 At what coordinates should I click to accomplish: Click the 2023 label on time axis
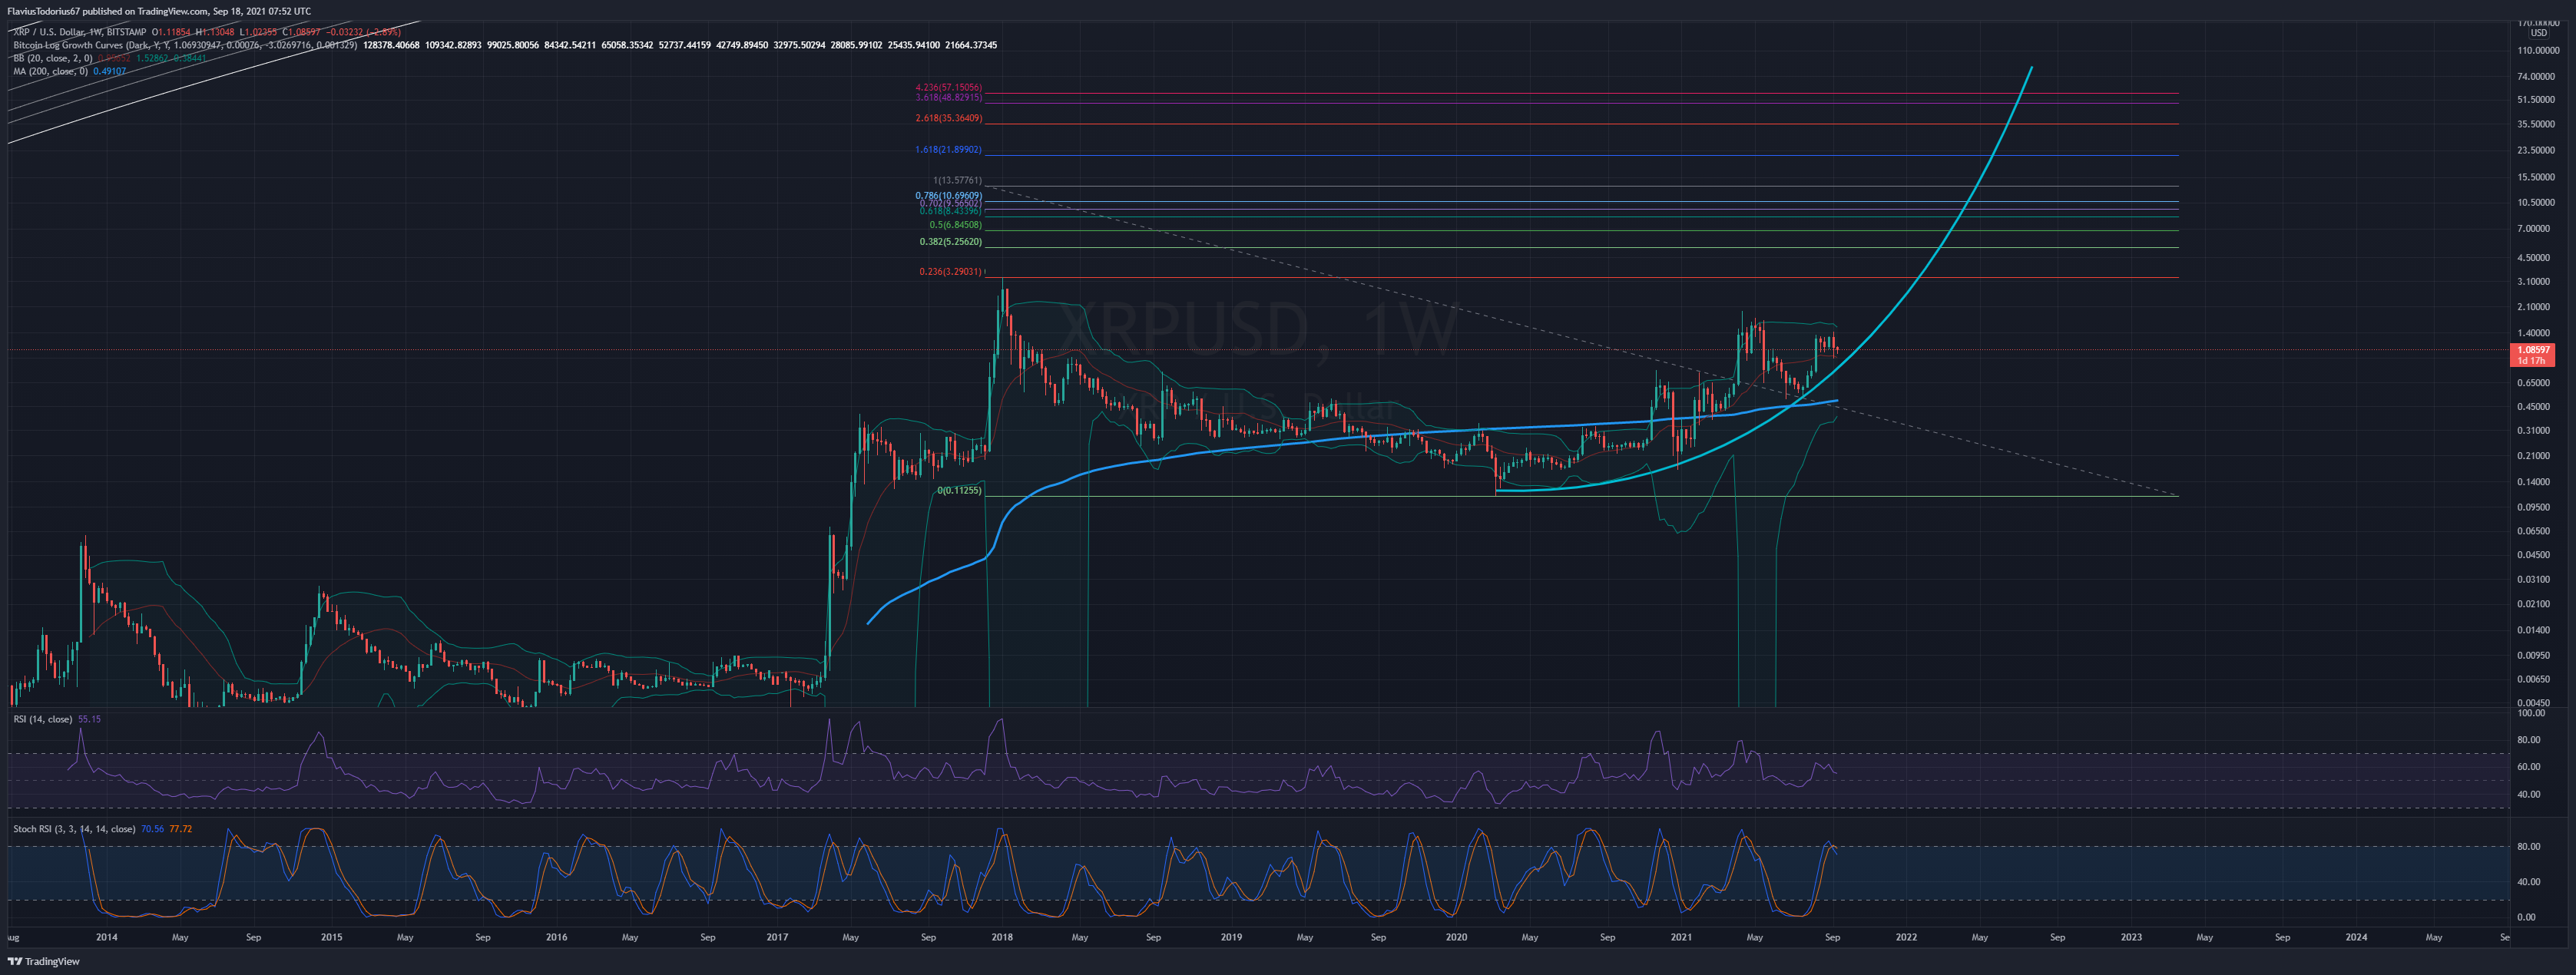tap(2131, 938)
